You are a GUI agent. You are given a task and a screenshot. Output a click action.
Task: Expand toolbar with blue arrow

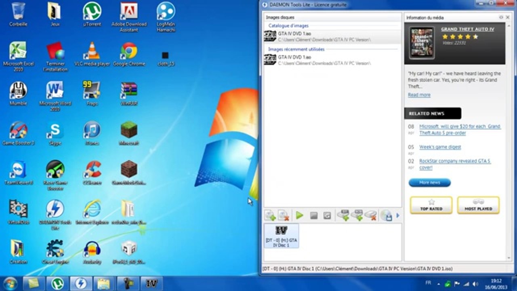(x=398, y=215)
